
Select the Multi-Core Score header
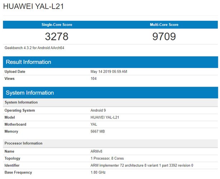[164, 25]
